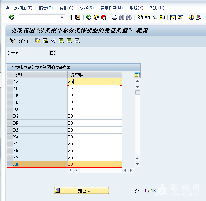
Task: Open Help with question mark icon
Action: pos(191,17)
